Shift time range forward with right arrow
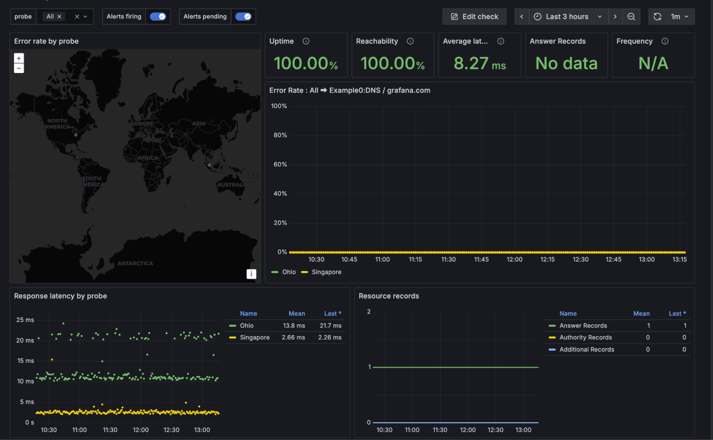The height and width of the screenshot is (440, 713). (x=616, y=16)
